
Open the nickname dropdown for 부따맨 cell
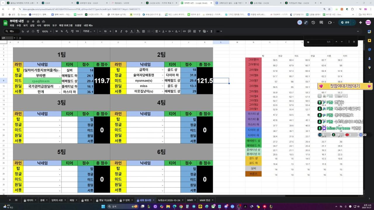60,76
